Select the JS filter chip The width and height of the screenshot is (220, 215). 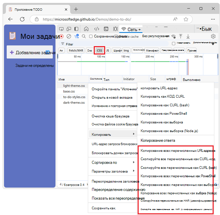[x=107, y=50]
